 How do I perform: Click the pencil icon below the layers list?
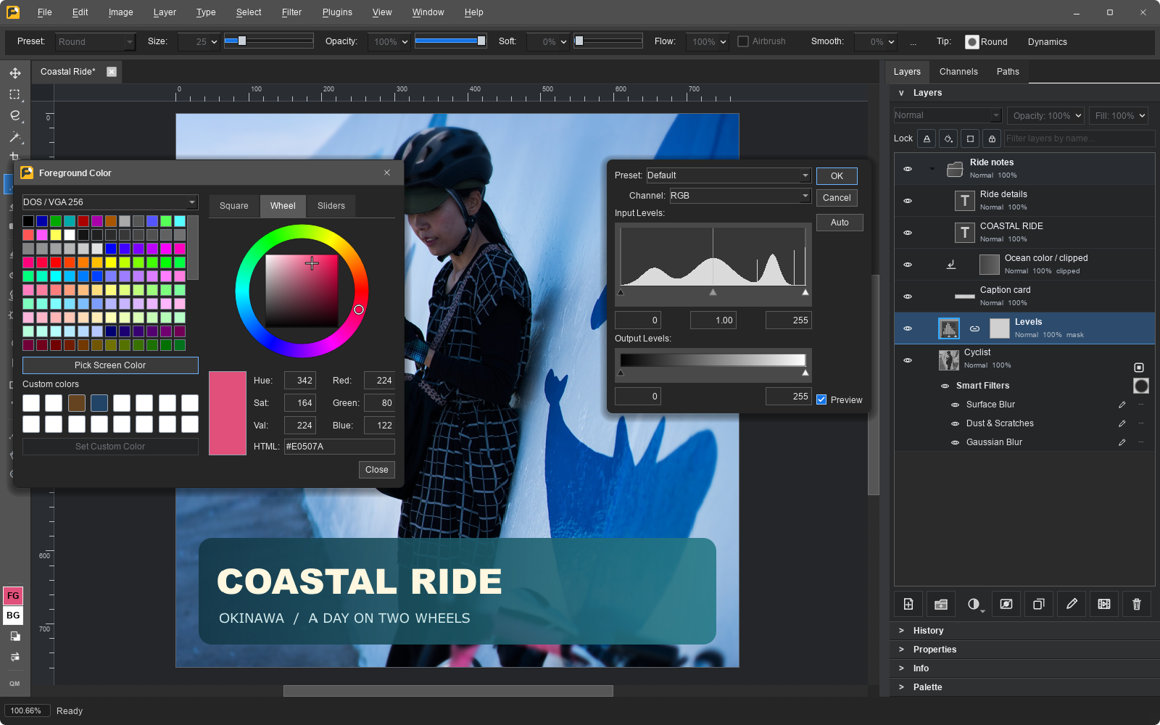[x=1072, y=604]
